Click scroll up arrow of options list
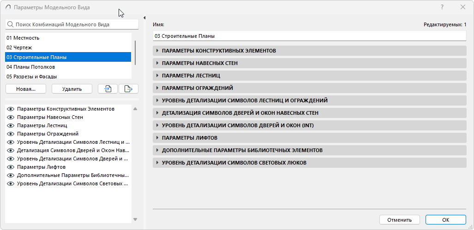 tap(135, 109)
